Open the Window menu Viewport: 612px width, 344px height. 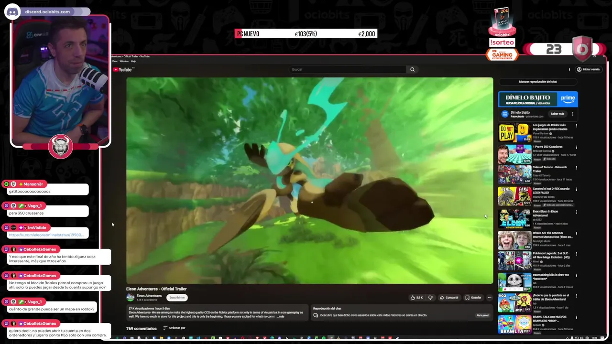[x=124, y=61]
